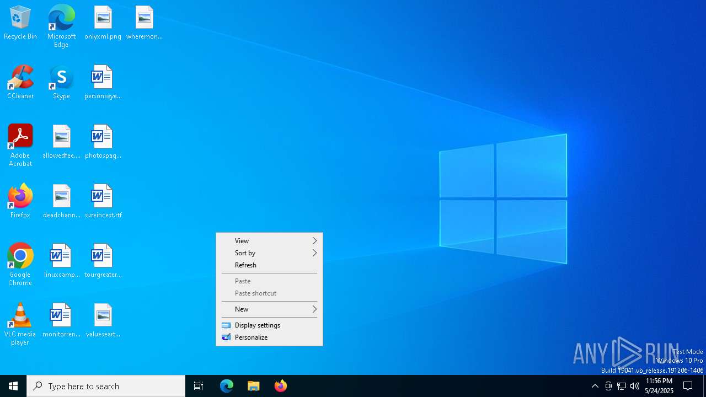Viewport: 706px width, 397px height.
Task: Select the Google Chrome desktop shortcut
Action: coord(20,265)
